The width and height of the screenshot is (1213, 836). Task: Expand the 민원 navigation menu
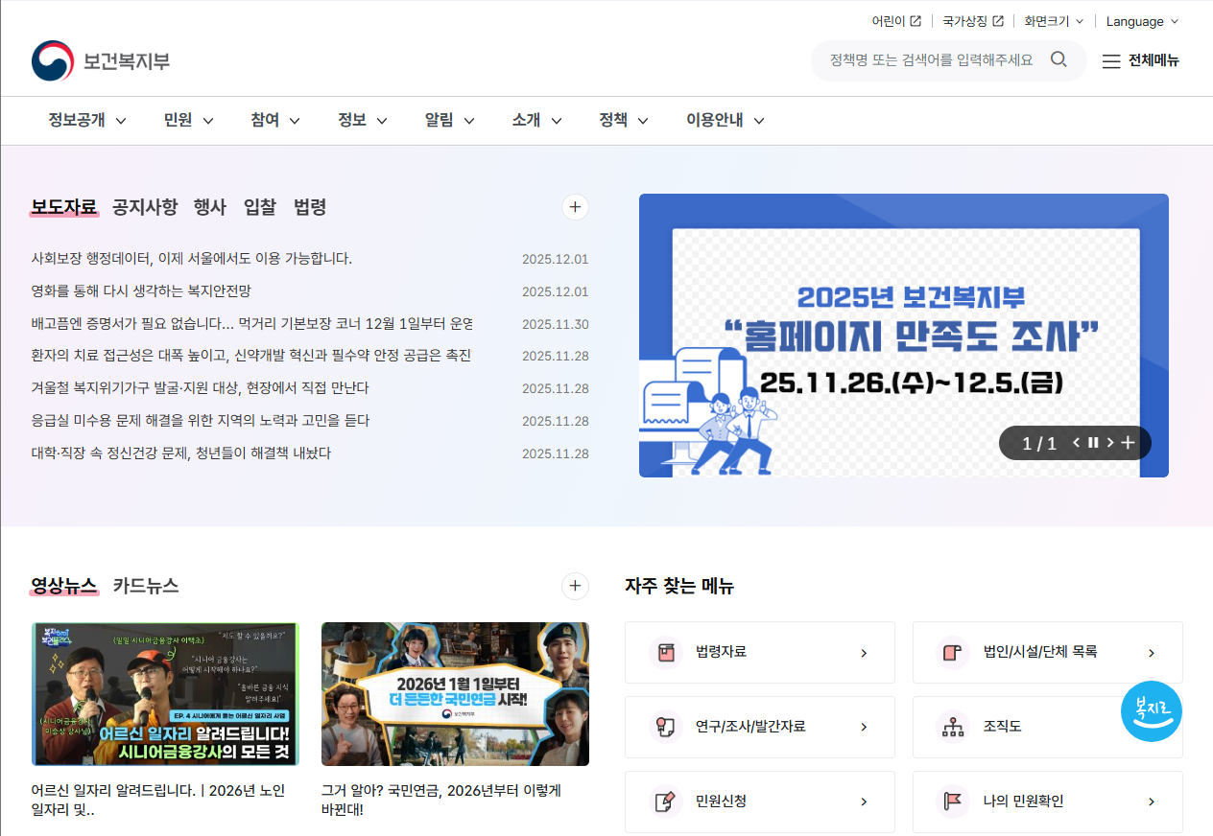pyautogui.click(x=186, y=120)
